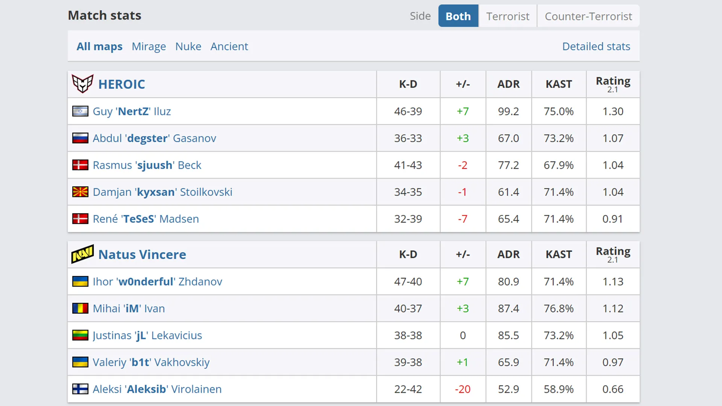
Task: View the Ancient map breakdown
Action: (230, 45)
